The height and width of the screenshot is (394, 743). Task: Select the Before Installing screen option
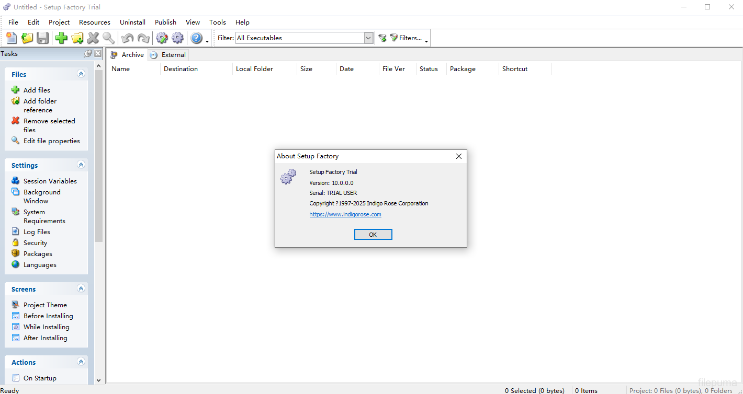click(x=48, y=316)
